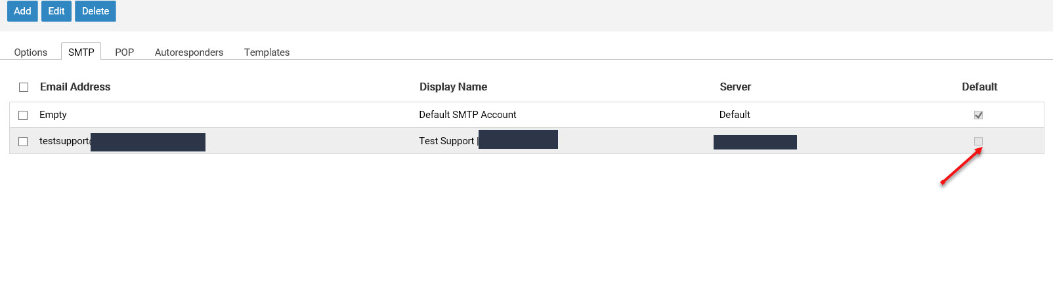Viewport: 1053px width, 297px height.
Task: Go to the Autoresponders tab
Action: click(x=189, y=52)
